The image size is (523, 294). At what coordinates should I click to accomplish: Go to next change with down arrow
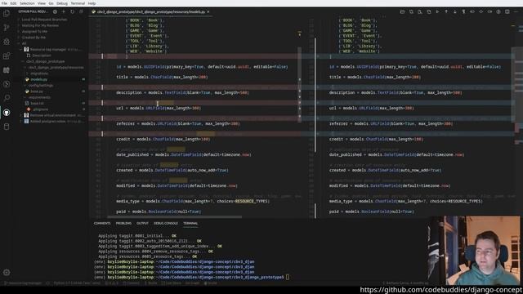tap(454, 11)
